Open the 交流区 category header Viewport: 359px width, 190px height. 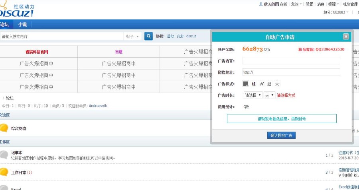click(x=5, y=115)
